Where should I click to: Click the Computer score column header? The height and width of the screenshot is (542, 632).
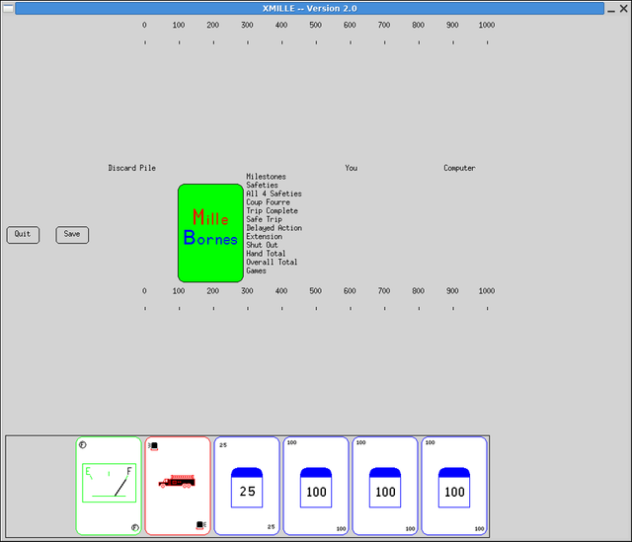pyautogui.click(x=459, y=168)
